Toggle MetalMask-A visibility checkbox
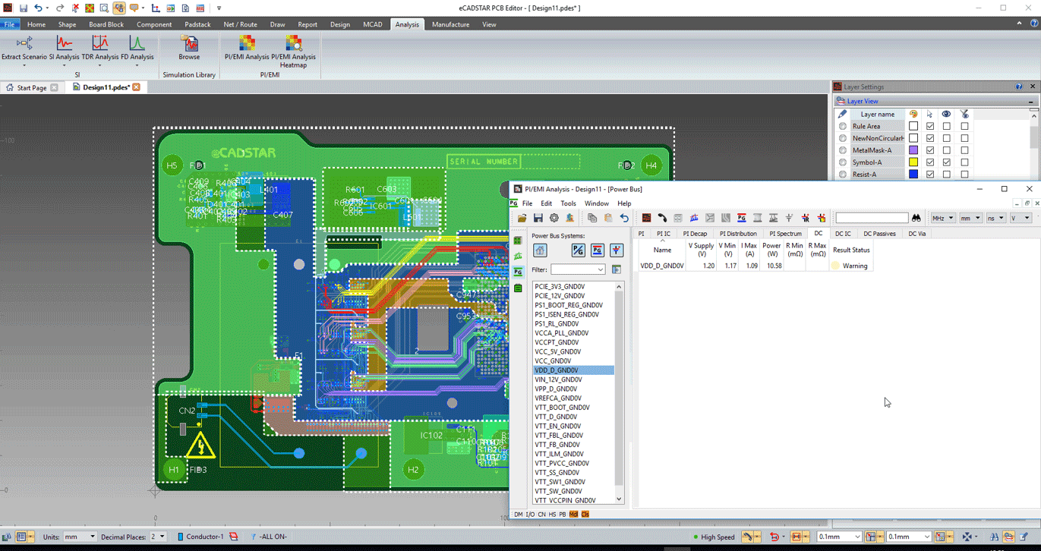This screenshot has width=1041, height=551. click(947, 150)
